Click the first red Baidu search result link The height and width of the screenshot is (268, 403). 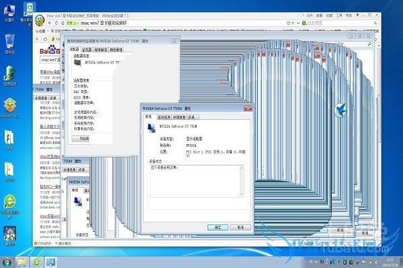coord(50,72)
